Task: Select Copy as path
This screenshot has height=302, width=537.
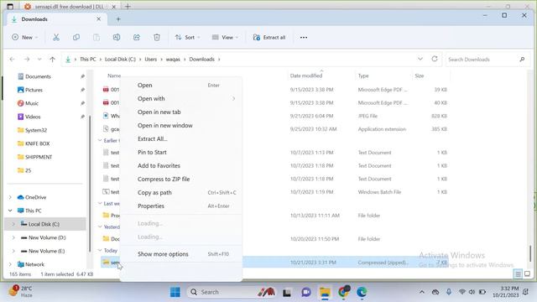Action: tap(181, 192)
